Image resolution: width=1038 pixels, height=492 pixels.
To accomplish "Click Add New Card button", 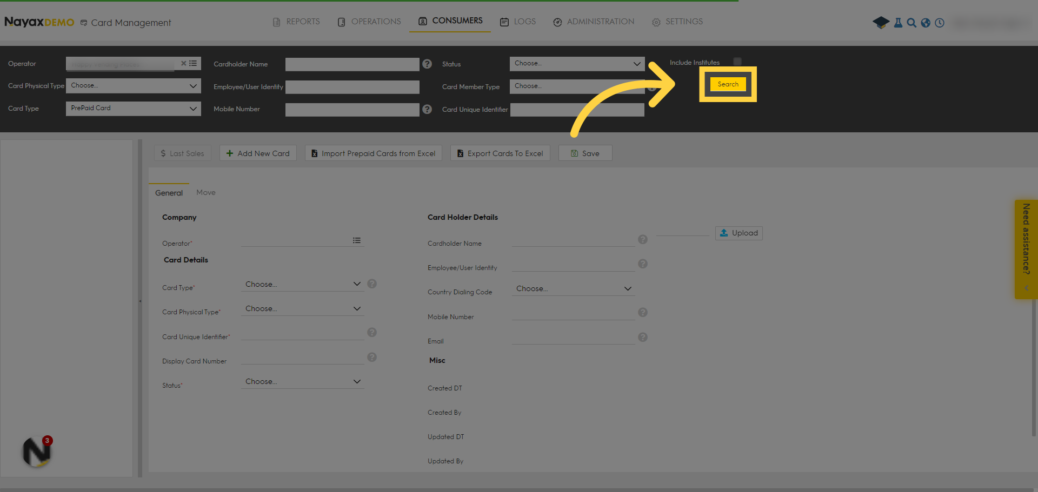I will [258, 153].
